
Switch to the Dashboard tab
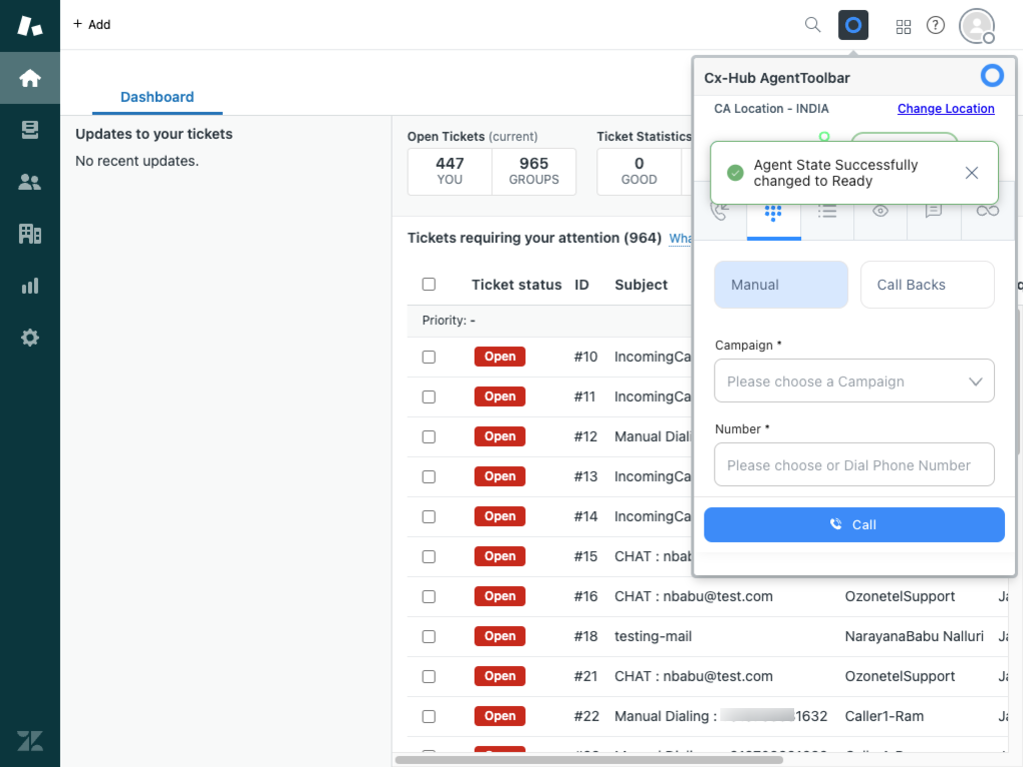click(157, 97)
